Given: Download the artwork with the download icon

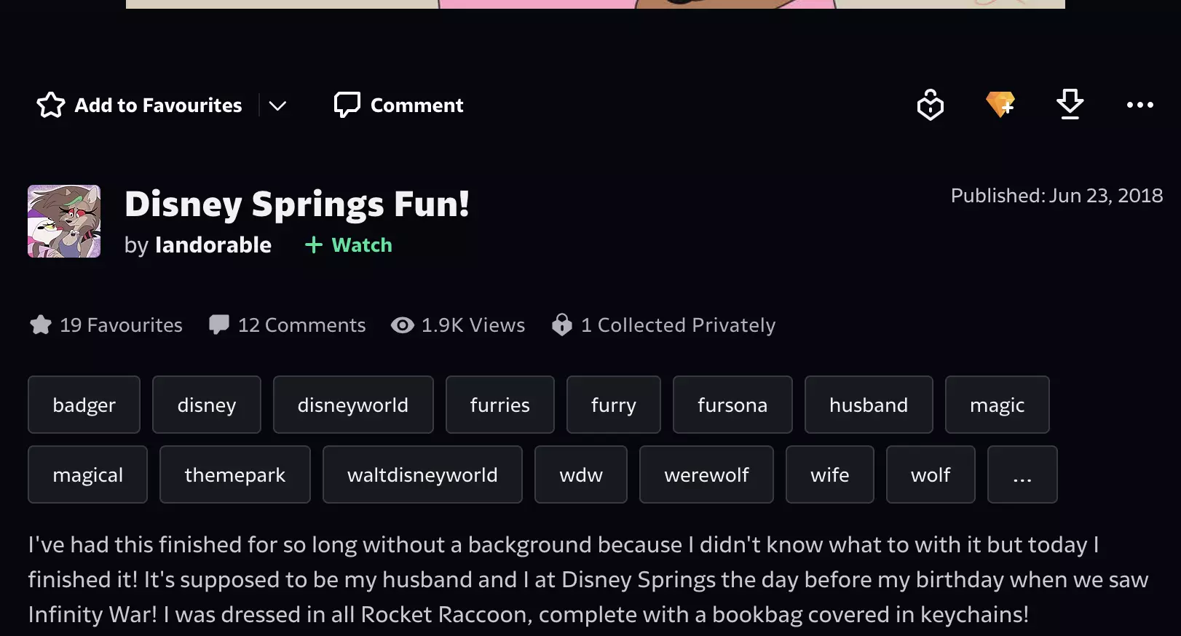Looking at the screenshot, I should click(1070, 105).
